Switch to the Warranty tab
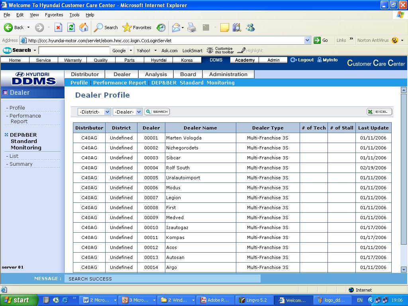Image resolution: width=408 pixels, height=306 pixels. (73, 60)
